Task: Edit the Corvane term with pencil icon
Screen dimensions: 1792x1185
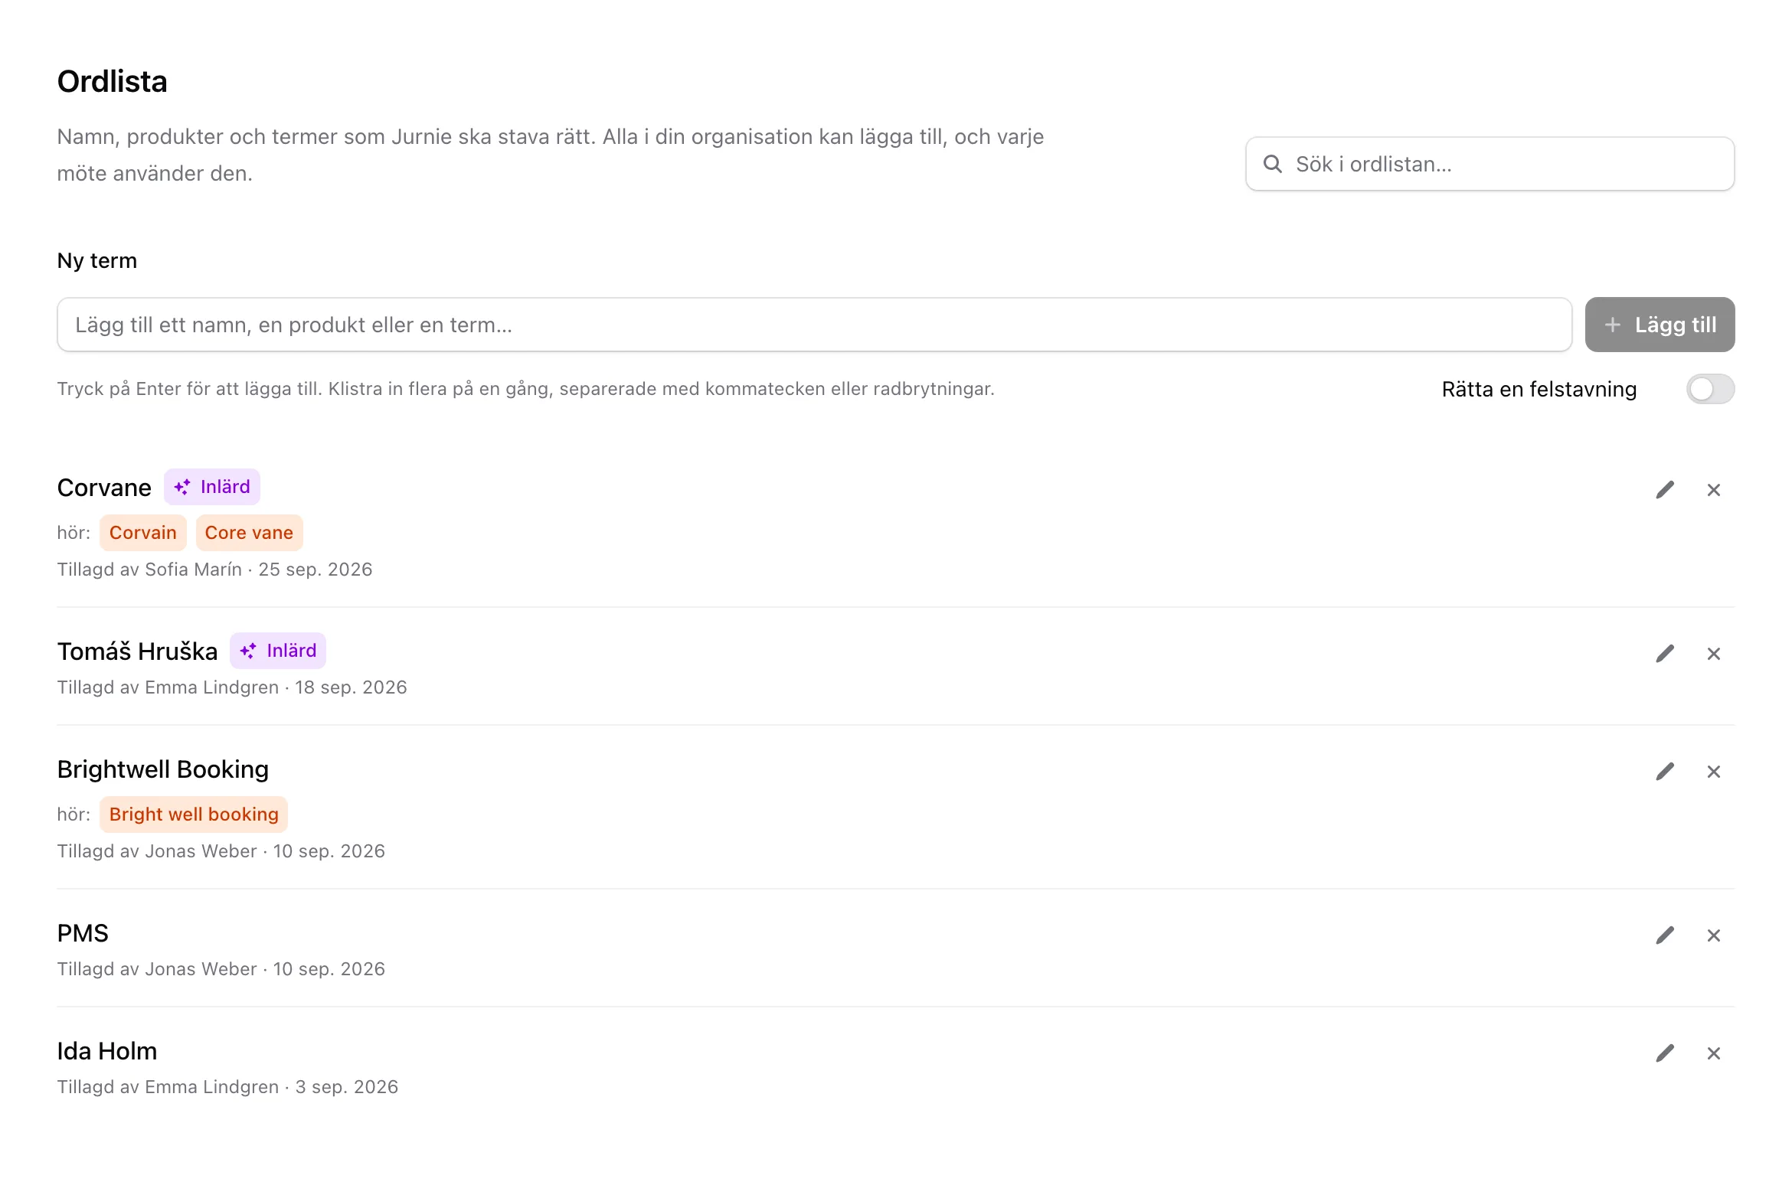Action: coord(1665,490)
